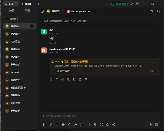The image size is (164, 131).
Task: Switch to the 智能体 tab
Action: click(26, 4)
